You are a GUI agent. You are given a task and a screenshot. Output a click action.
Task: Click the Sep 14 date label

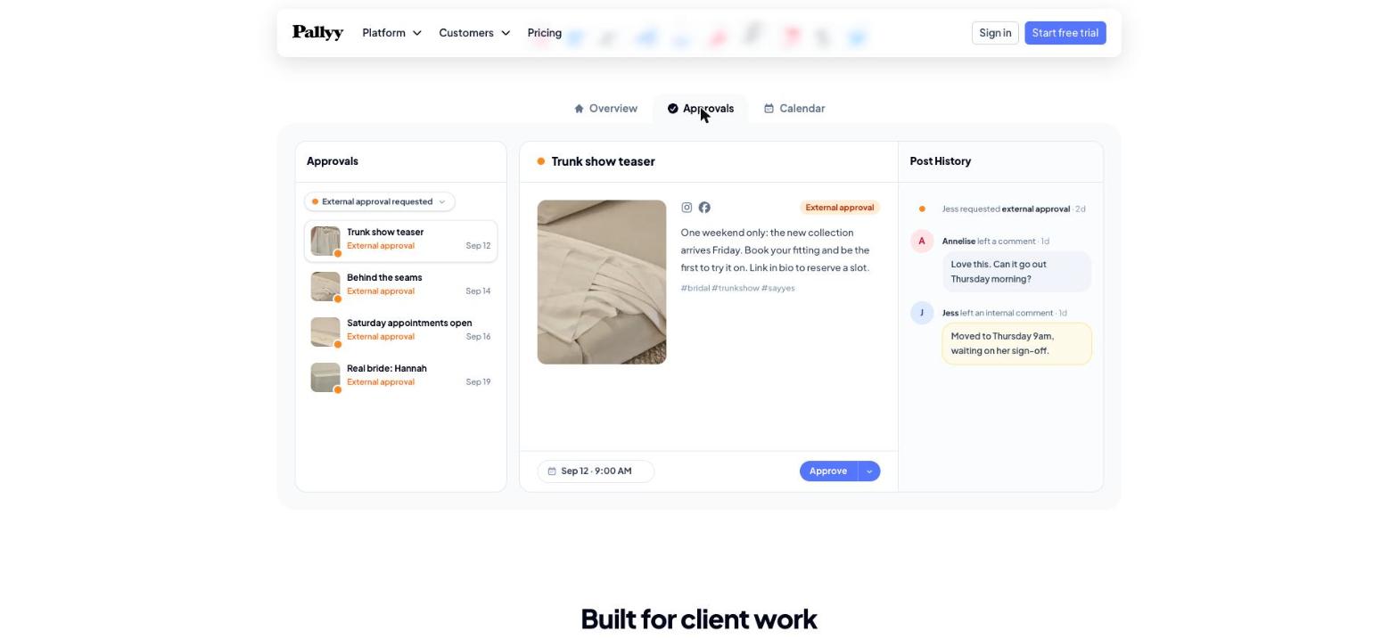(478, 291)
